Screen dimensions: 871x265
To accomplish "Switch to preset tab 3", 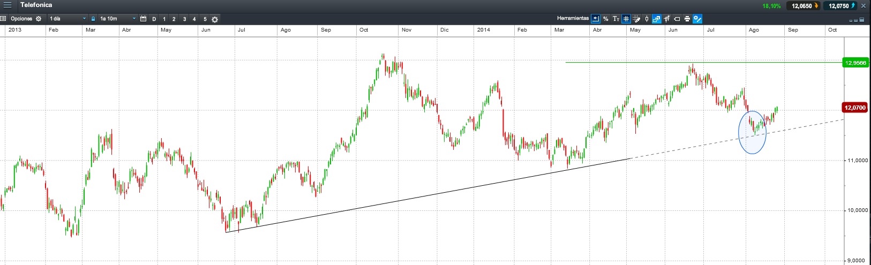I will pyautogui.click(x=185, y=19).
